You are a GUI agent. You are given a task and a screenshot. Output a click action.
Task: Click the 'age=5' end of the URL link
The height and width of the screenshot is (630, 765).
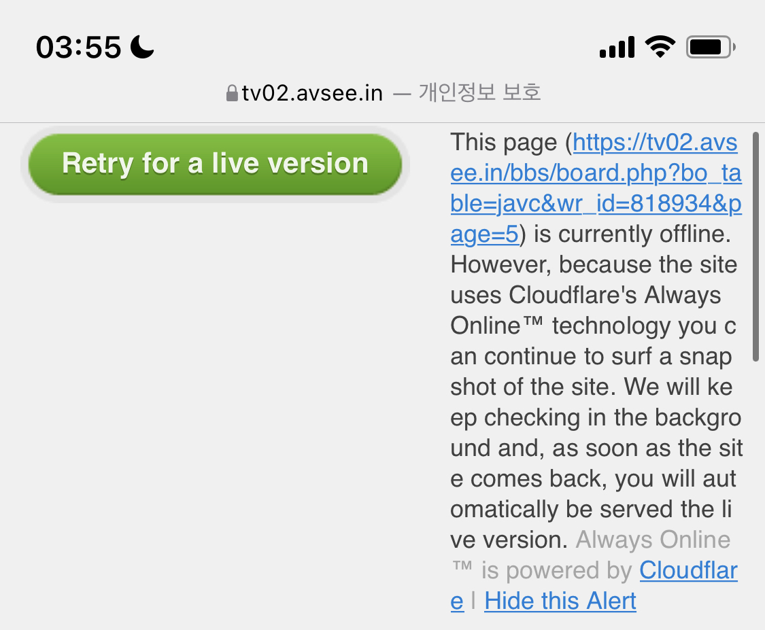click(x=484, y=234)
